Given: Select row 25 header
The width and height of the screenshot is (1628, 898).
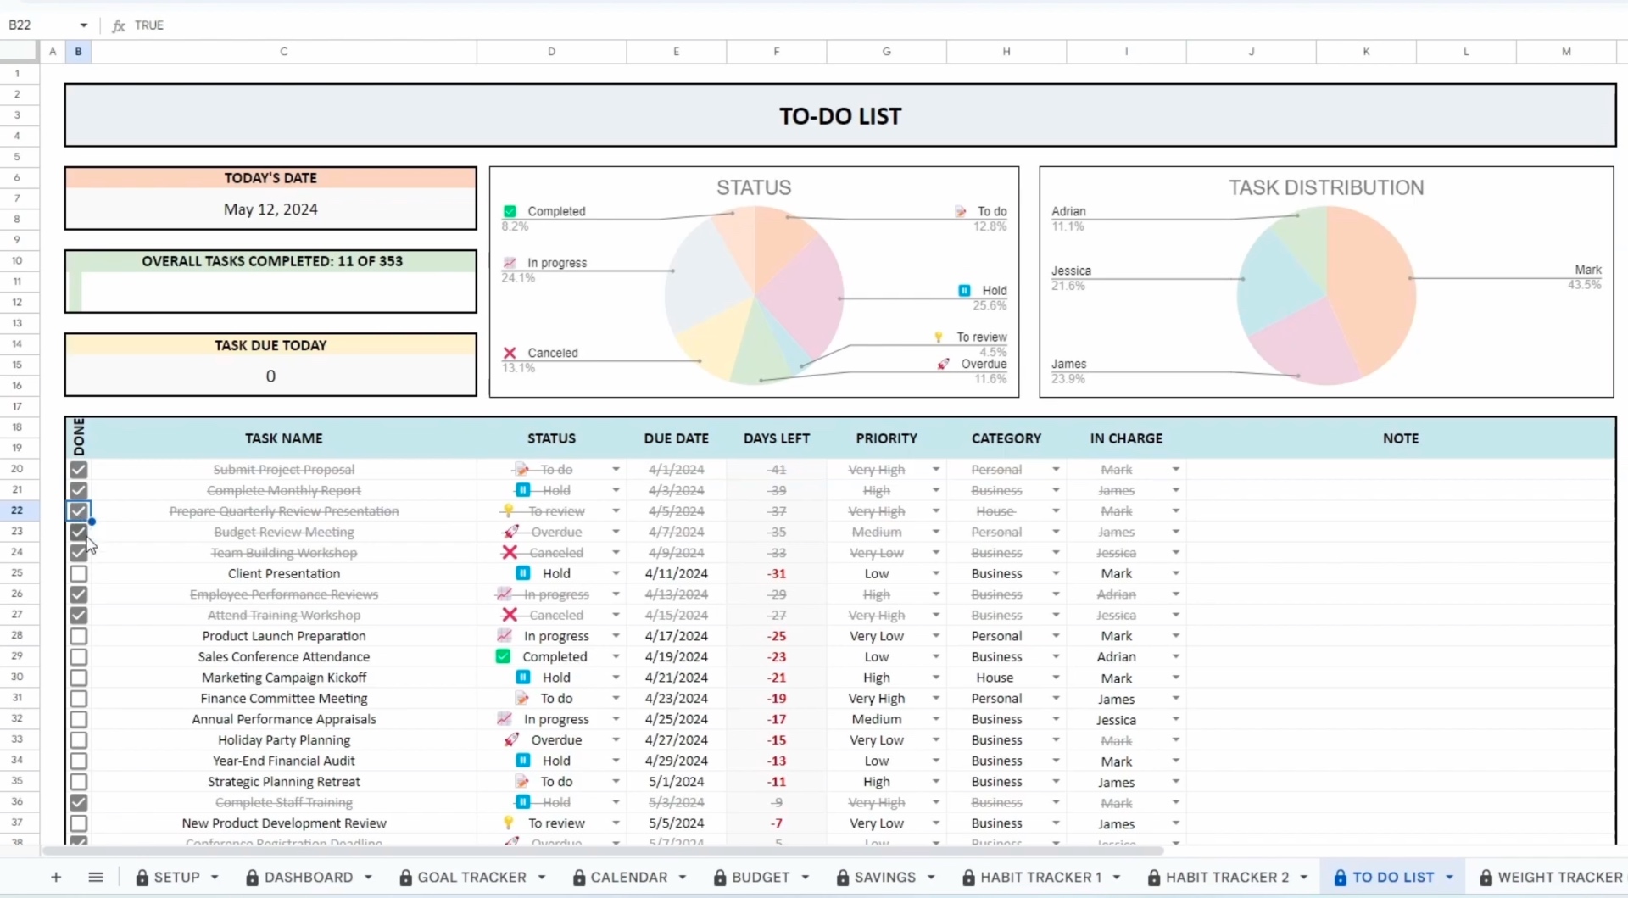Looking at the screenshot, I should tap(17, 573).
